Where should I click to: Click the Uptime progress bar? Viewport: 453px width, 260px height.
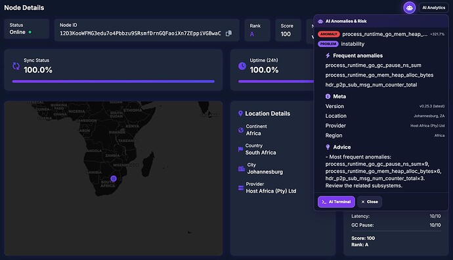[x=276, y=82]
